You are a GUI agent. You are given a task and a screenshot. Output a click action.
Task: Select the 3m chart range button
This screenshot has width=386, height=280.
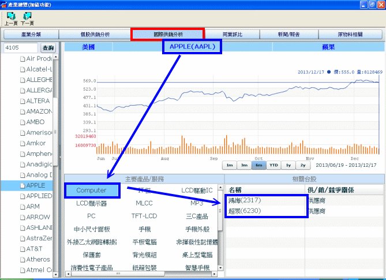[244, 165]
